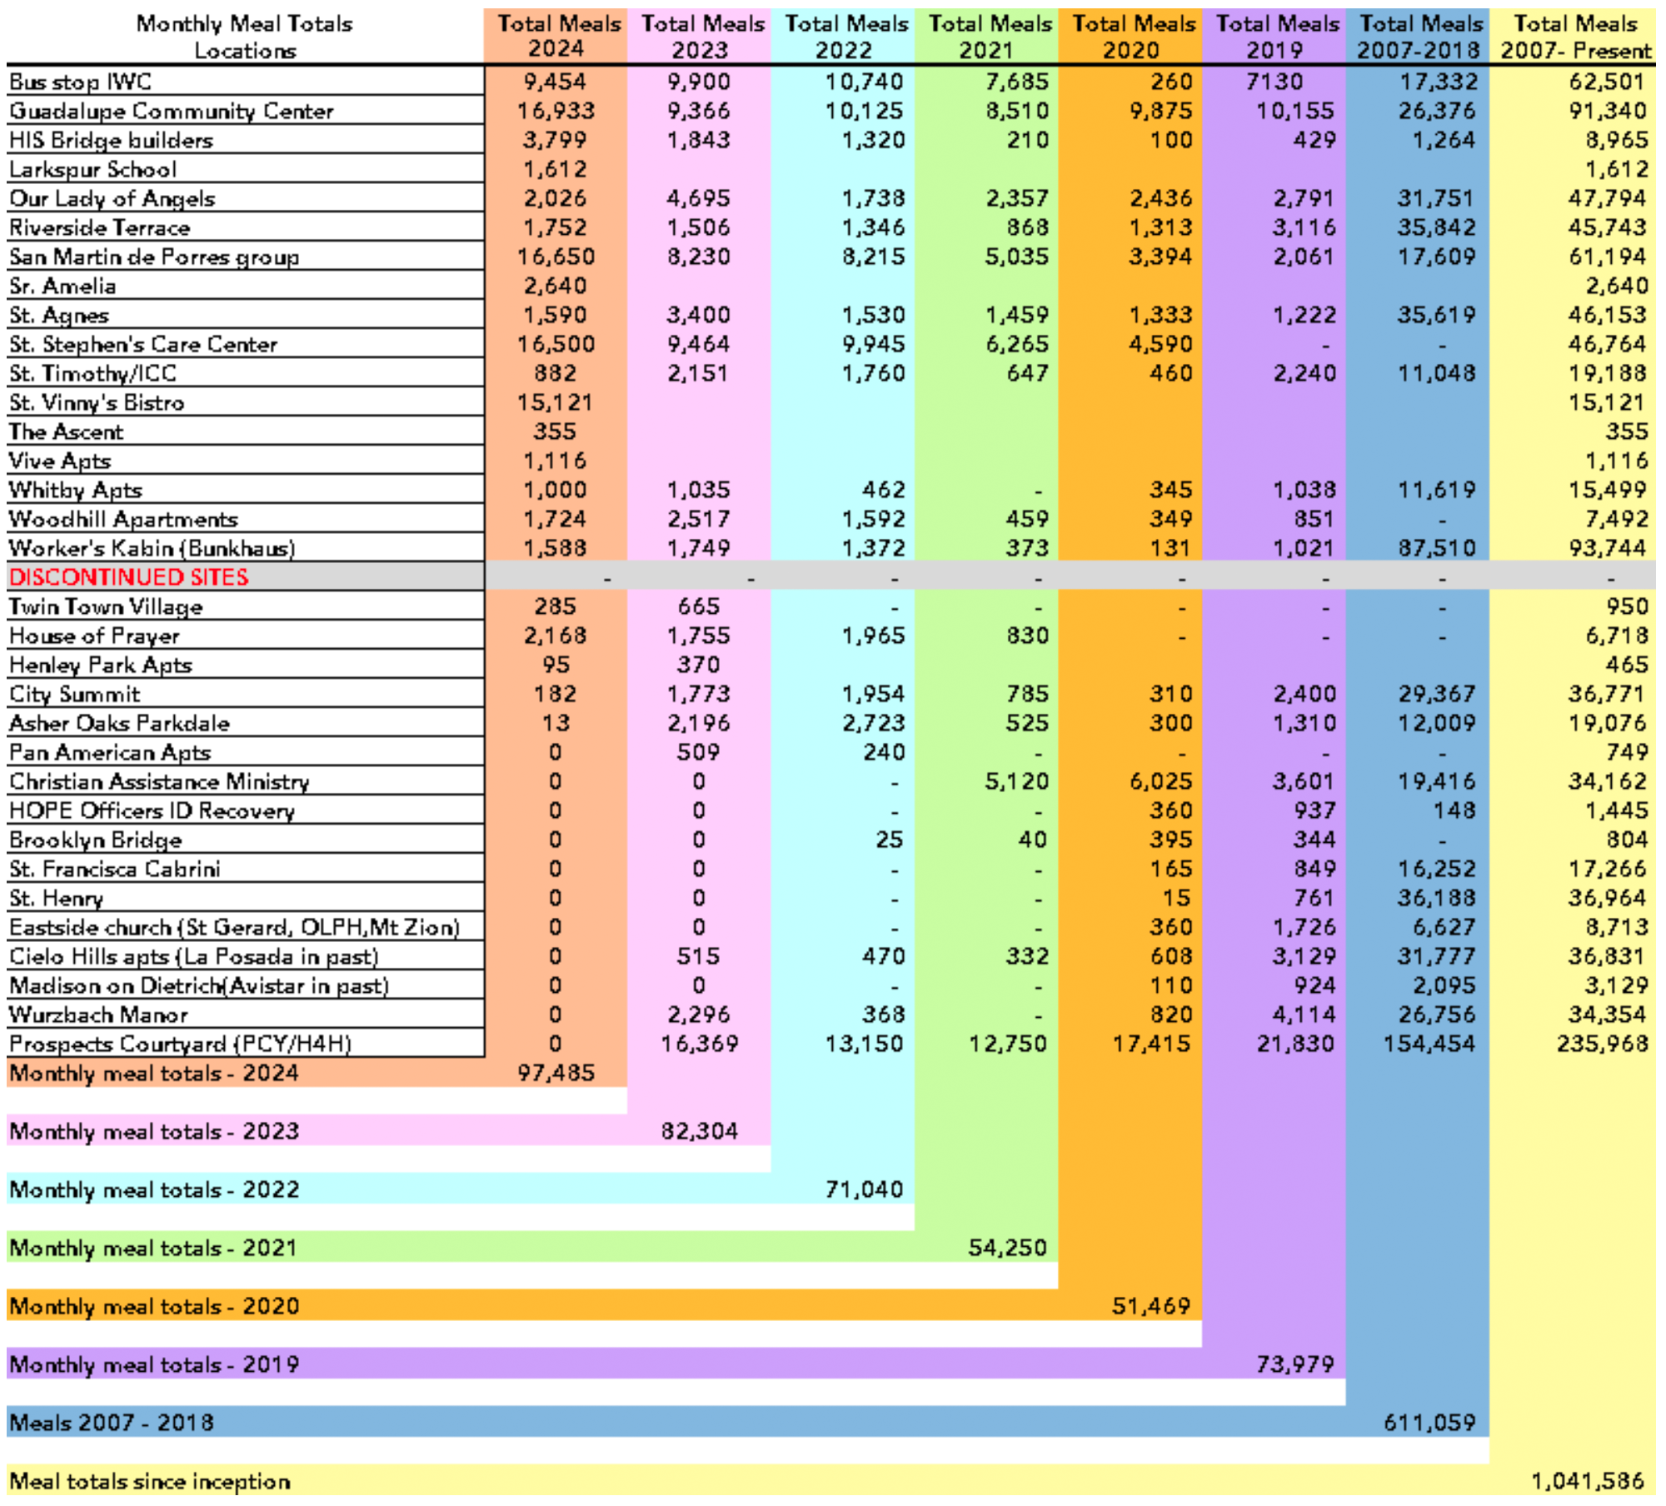Click the Worker's Kabin (Bunkhaus) row label
This screenshot has height=1506, width=1666.
click(x=152, y=548)
